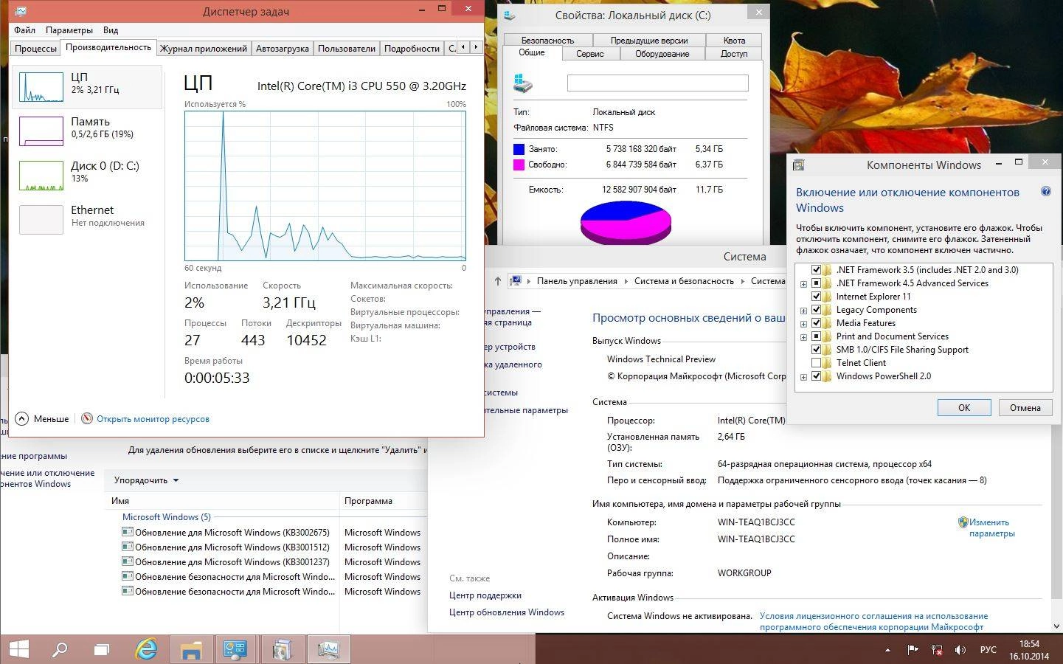Click the disk label input field
The height and width of the screenshot is (664, 1063).
[657, 83]
